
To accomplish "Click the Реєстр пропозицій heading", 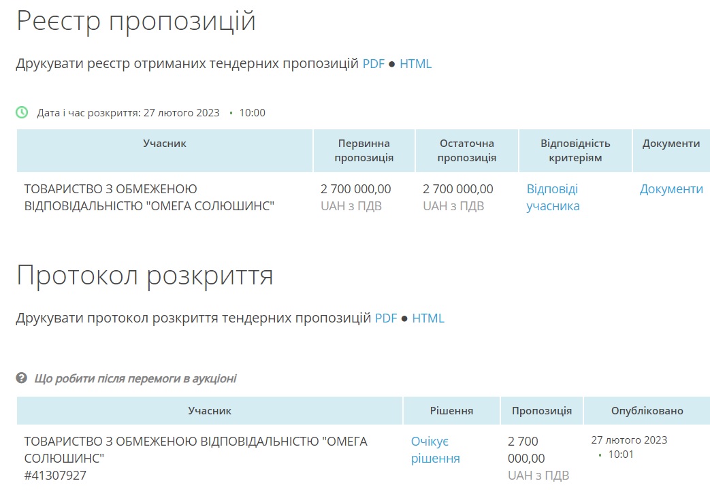I will point(136,21).
